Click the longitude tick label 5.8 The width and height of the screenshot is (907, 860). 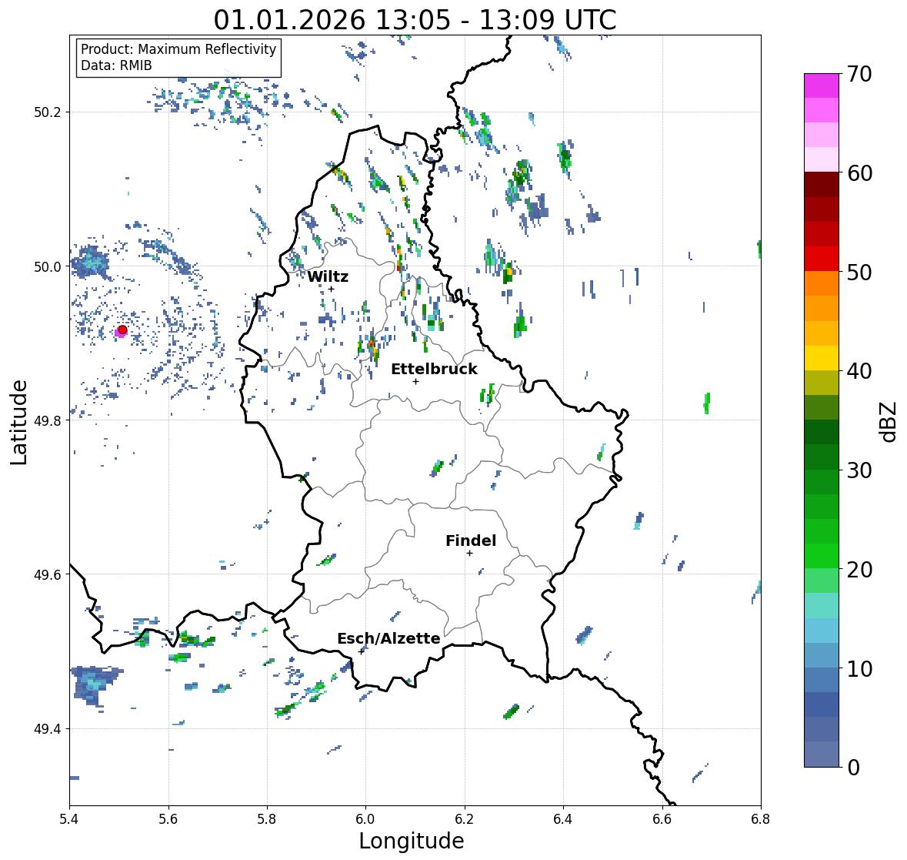267,818
